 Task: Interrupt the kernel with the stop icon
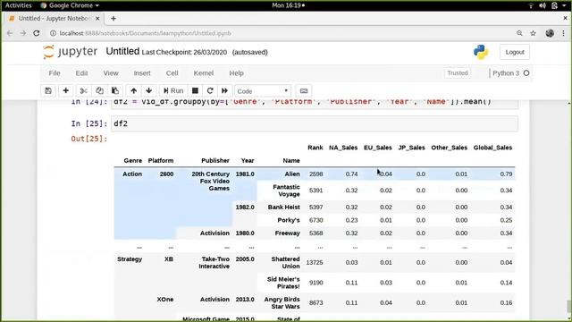[x=195, y=91]
